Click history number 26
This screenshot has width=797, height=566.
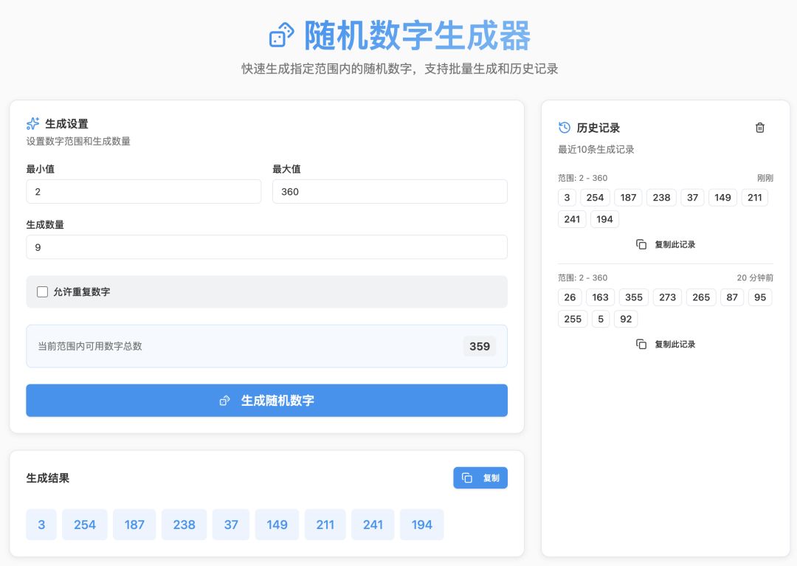[x=570, y=297]
